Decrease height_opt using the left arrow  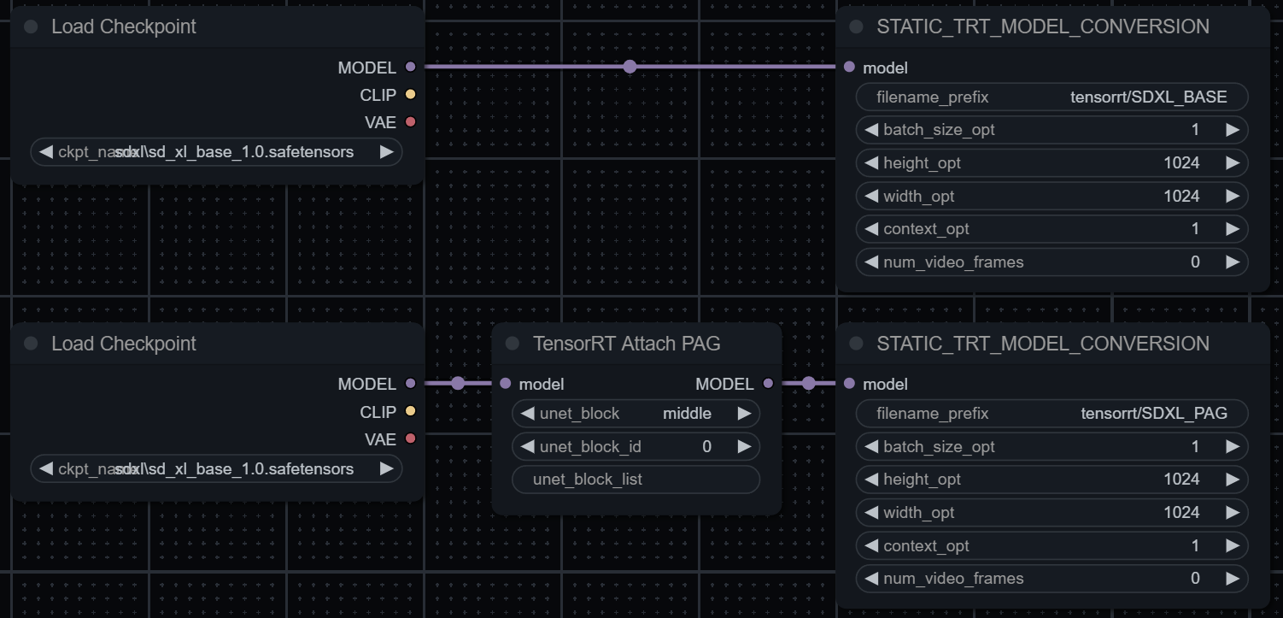click(871, 162)
